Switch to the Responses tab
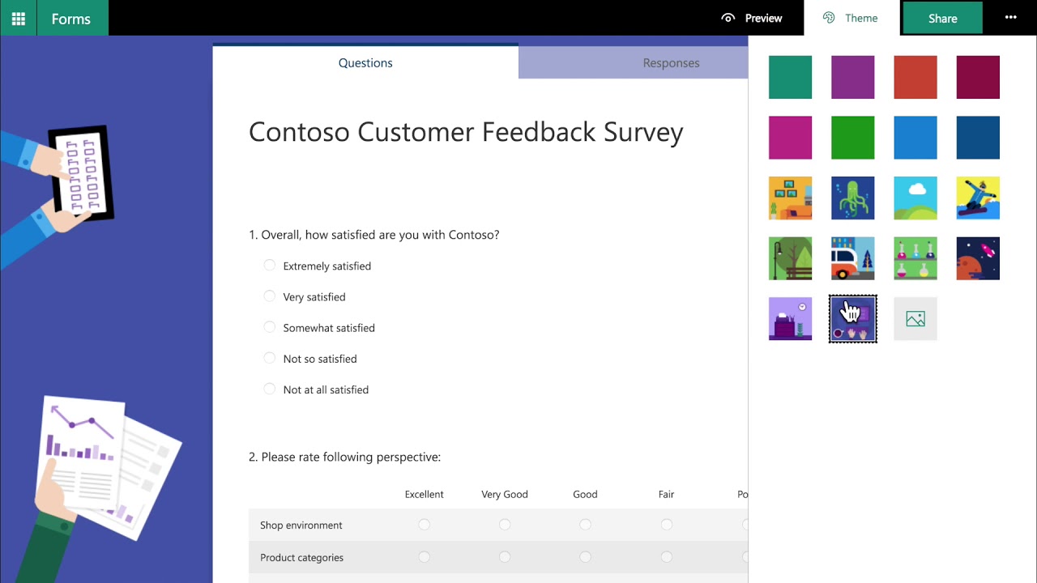The height and width of the screenshot is (583, 1037). click(671, 63)
